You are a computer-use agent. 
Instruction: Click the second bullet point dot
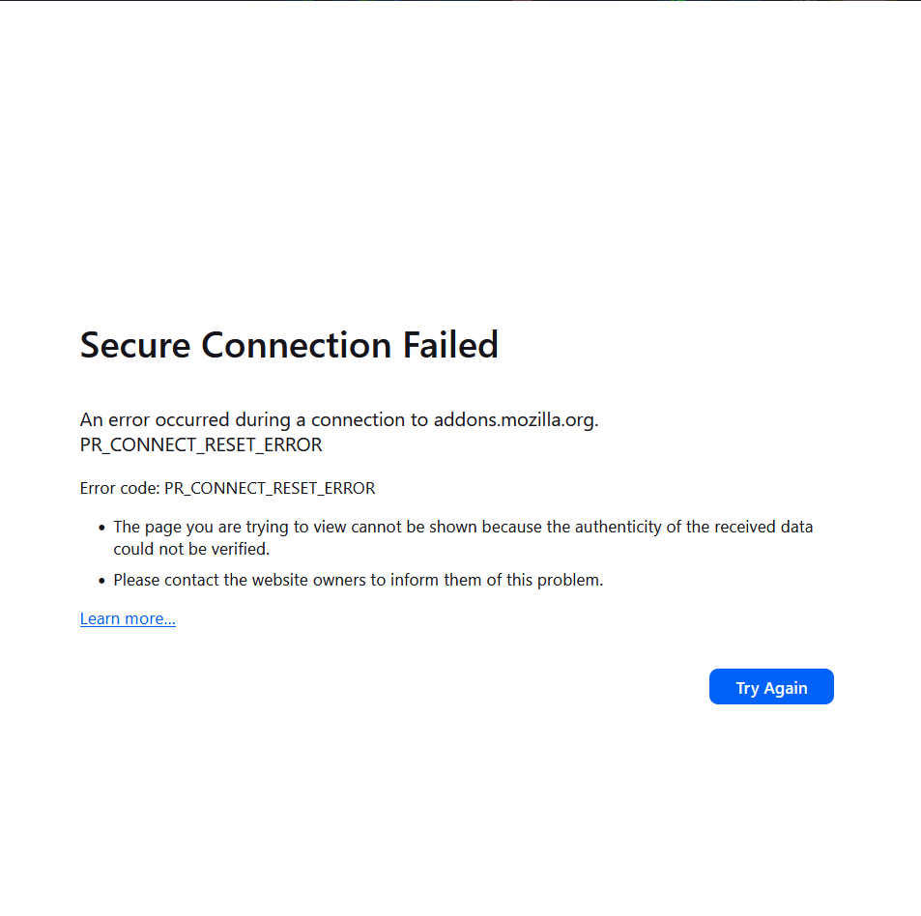(101, 581)
